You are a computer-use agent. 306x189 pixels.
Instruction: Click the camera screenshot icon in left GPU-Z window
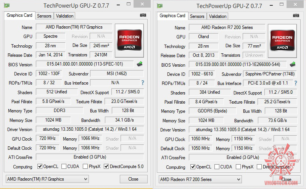(x=143, y=15)
